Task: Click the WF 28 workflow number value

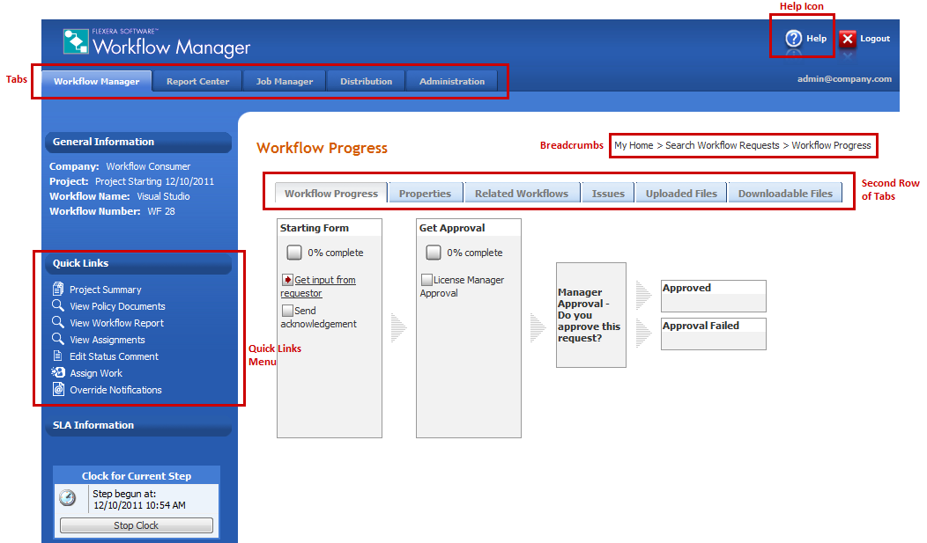Action: (x=161, y=210)
